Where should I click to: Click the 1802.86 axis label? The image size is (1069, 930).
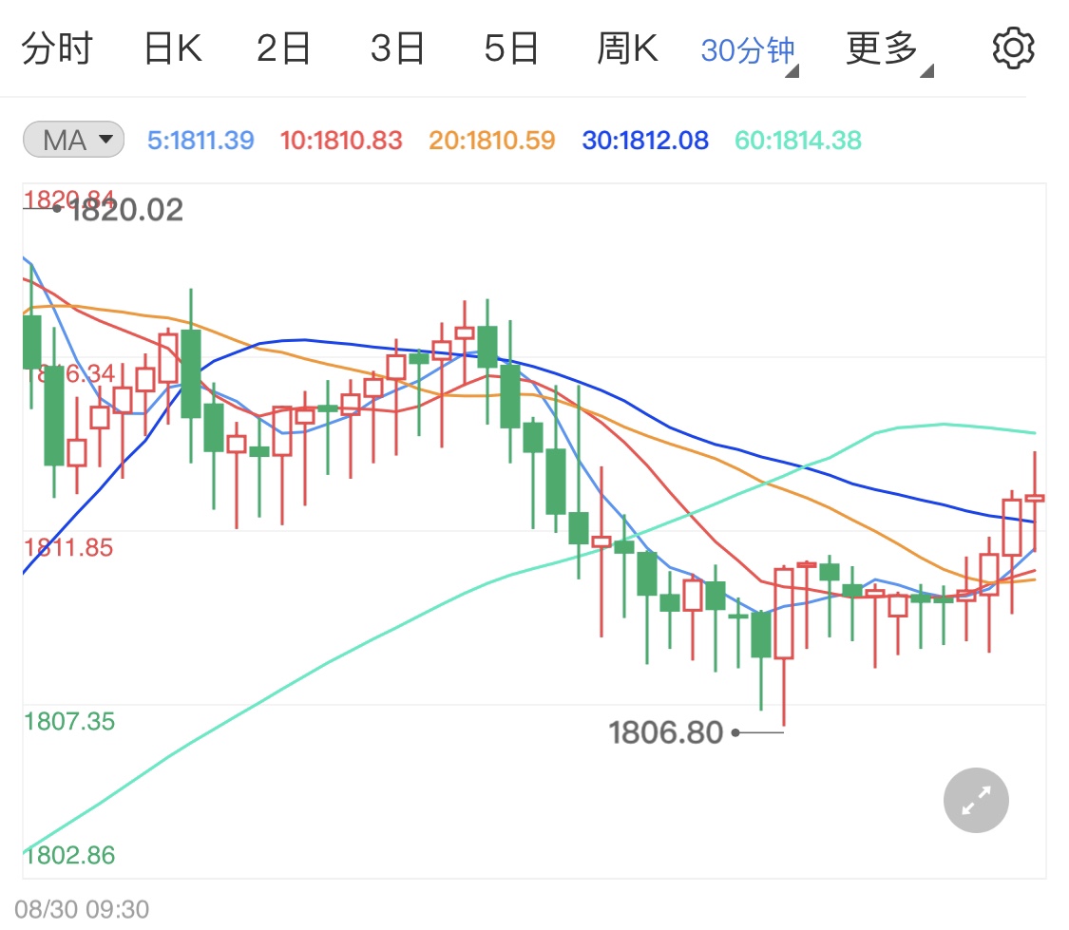[x=68, y=855]
